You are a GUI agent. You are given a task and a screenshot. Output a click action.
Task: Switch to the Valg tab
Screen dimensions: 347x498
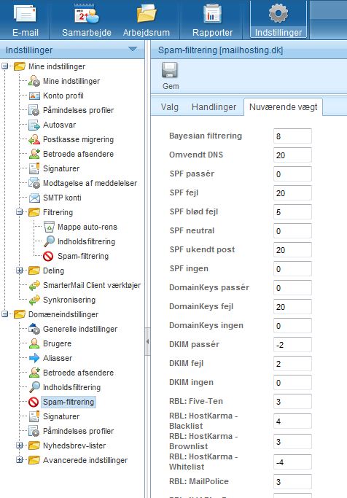(170, 107)
